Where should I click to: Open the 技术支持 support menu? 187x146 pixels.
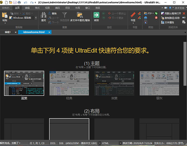point(180,8)
